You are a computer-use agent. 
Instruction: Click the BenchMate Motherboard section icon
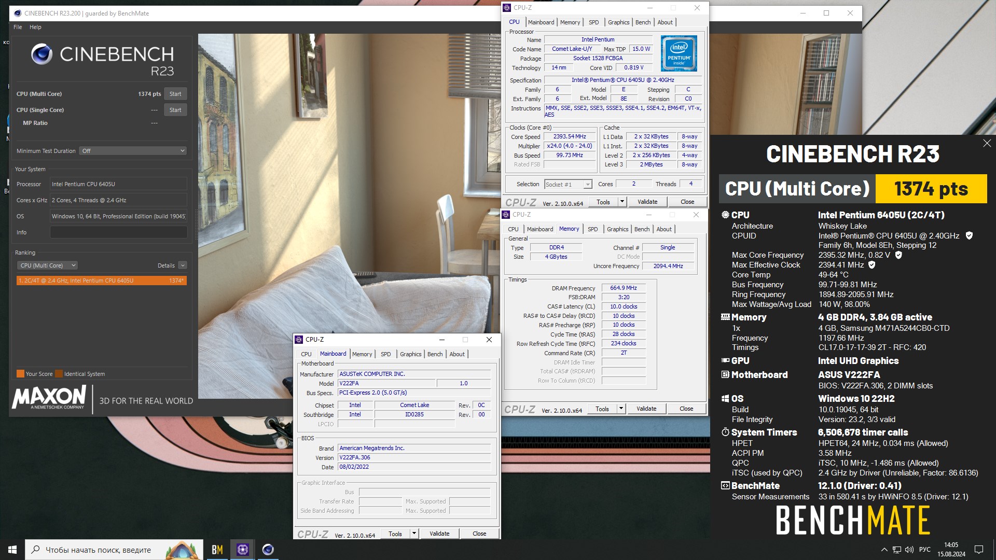(x=725, y=374)
